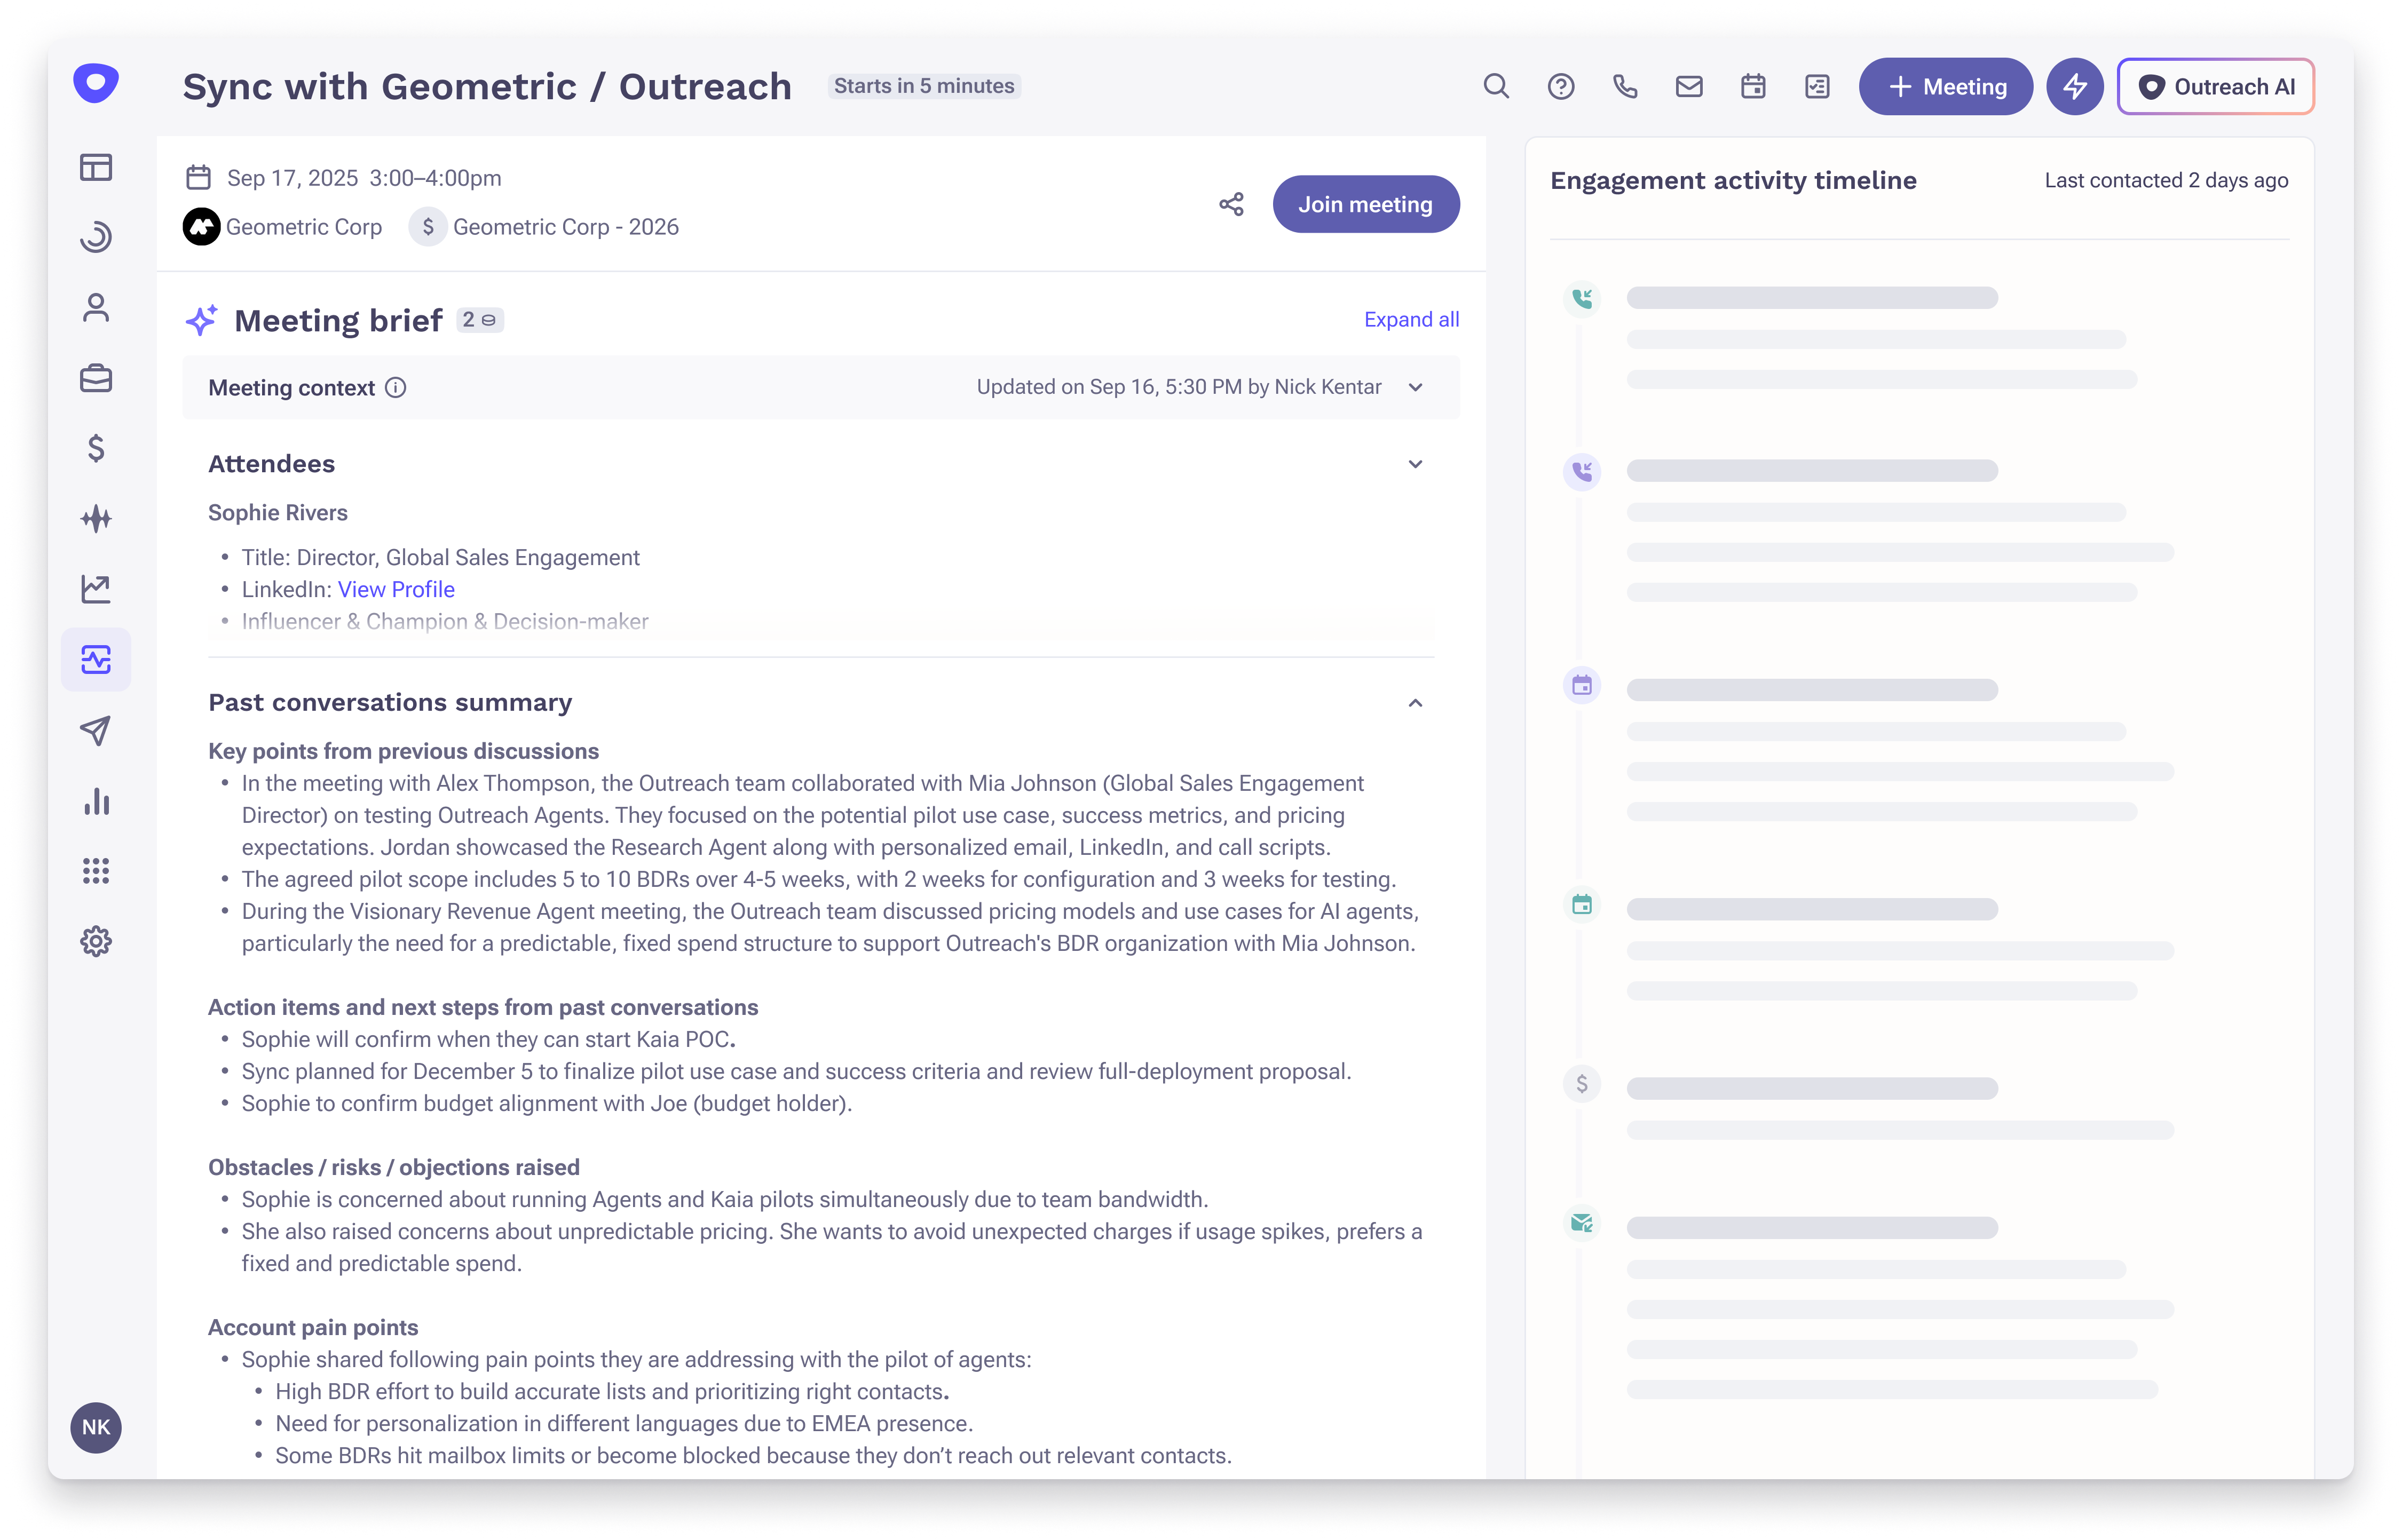Open settings gear in left sidebar

pyautogui.click(x=96, y=941)
